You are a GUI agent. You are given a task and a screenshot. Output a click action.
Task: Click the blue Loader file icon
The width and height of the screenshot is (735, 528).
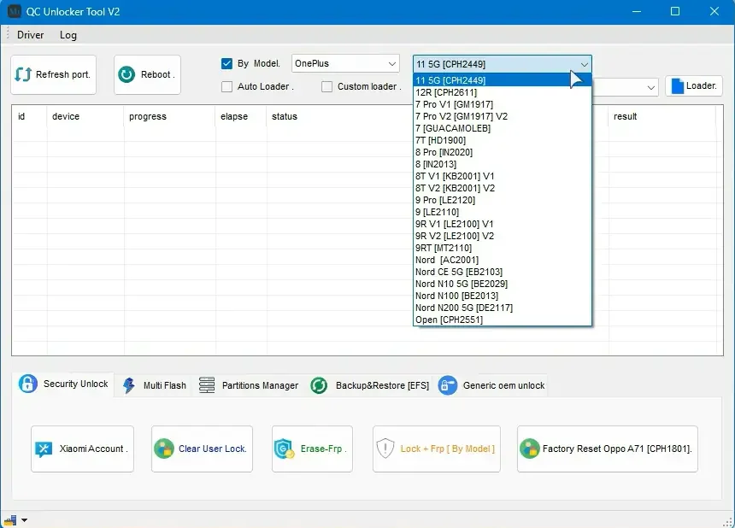coord(677,86)
